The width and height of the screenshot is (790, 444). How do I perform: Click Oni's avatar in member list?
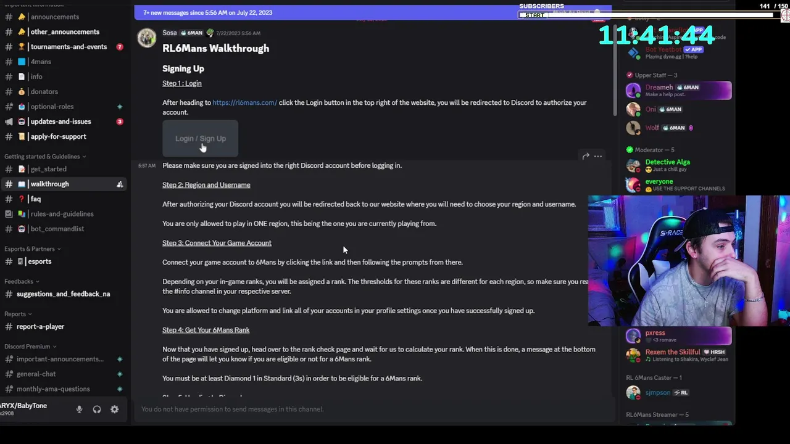(633, 109)
